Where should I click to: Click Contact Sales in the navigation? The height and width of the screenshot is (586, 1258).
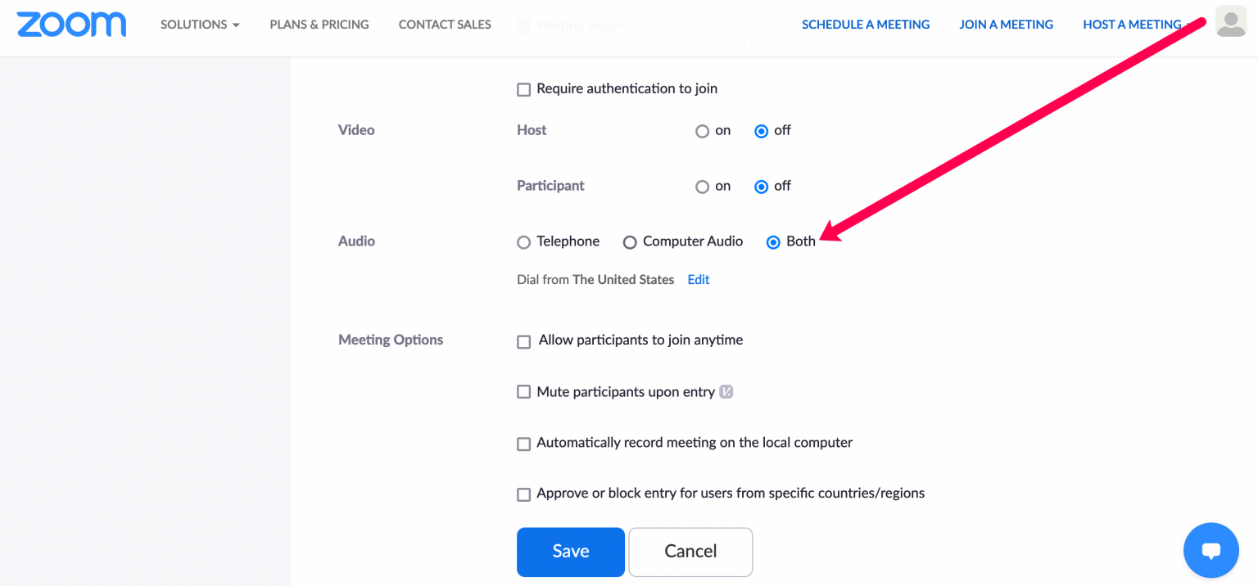click(445, 25)
